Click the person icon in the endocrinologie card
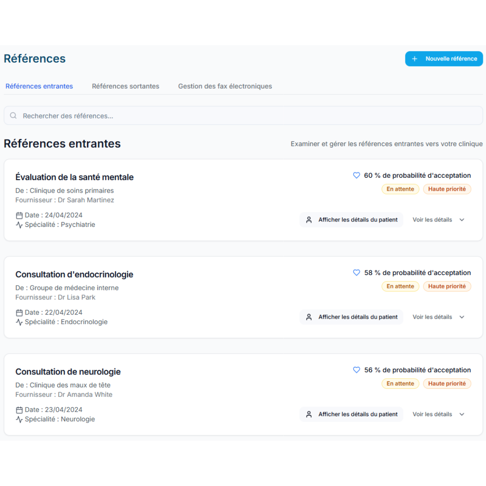 tap(309, 317)
